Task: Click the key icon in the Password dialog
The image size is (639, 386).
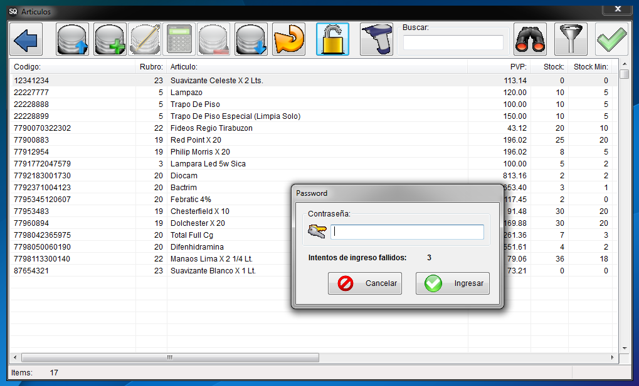Action: (317, 231)
